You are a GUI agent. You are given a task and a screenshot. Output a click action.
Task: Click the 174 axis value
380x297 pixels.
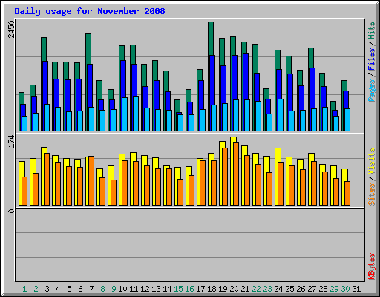pyautogui.click(x=11, y=142)
